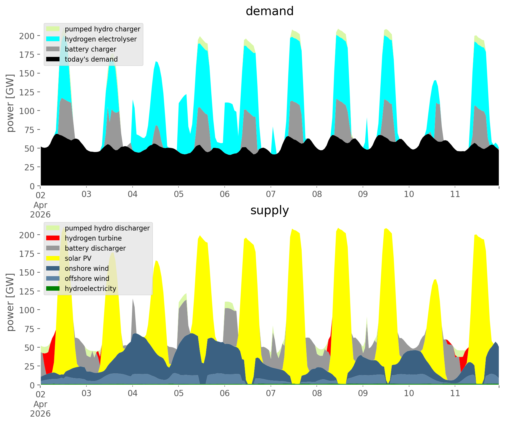The width and height of the screenshot is (505, 424).
Task: Click the gray battery charger legend swatch
Action: click(53, 49)
